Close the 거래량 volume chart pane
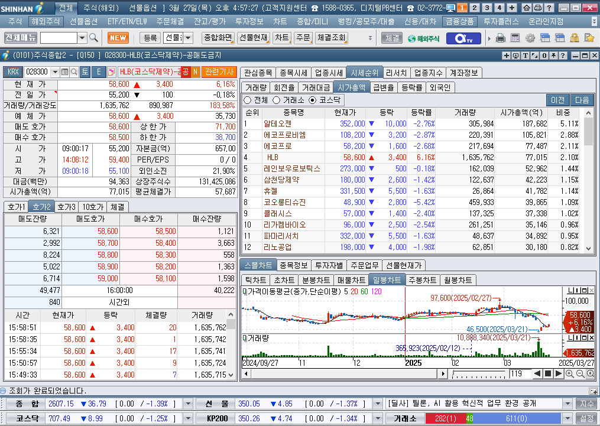Screen dimensions: 600x426 [592, 337]
